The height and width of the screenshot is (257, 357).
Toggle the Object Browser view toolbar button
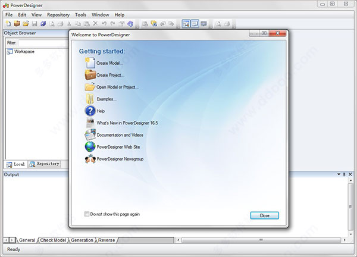[x=186, y=24]
